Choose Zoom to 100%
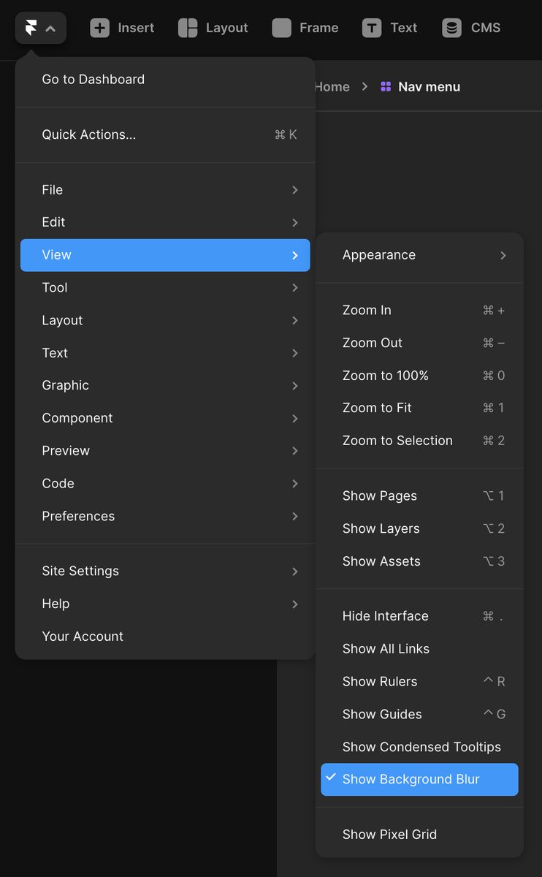542x877 pixels. coord(419,376)
